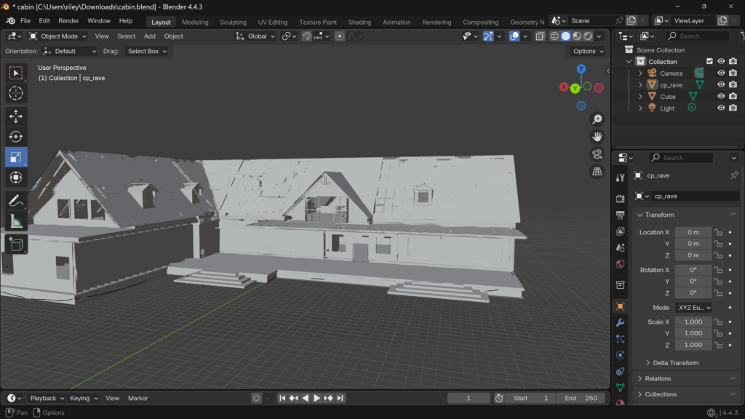The width and height of the screenshot is (745, 419).
Task: Uncheck the Collection exclude checkbox
Action: pyautogui.click(x=709, y=61)
